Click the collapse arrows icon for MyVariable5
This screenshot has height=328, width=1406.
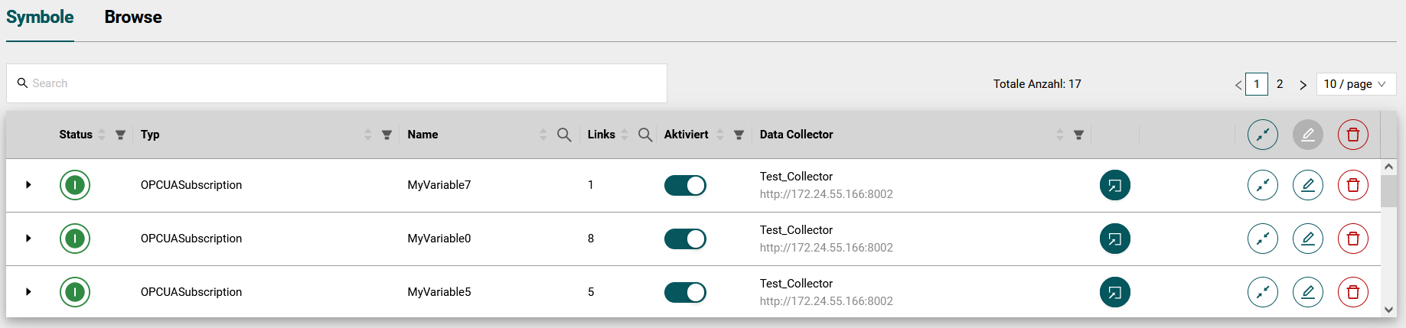(x=1262, y=292)
